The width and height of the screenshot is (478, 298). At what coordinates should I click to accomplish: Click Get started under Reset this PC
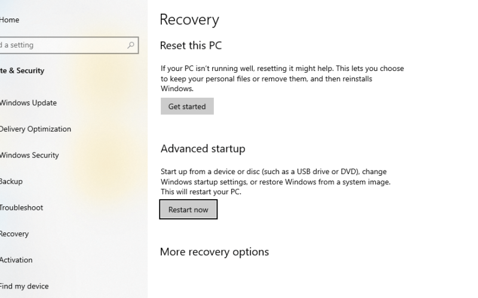click(187, 106)
